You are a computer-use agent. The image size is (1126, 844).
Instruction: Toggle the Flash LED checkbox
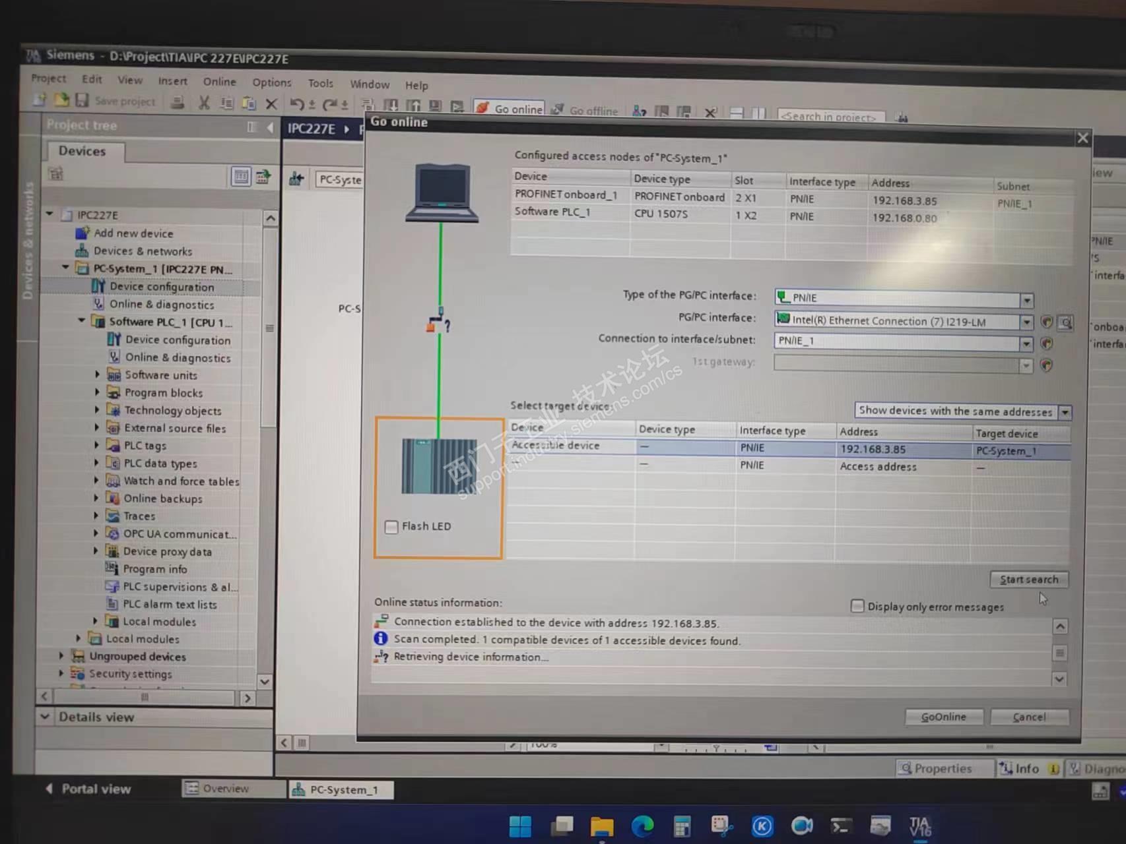[x=391, y=527]
